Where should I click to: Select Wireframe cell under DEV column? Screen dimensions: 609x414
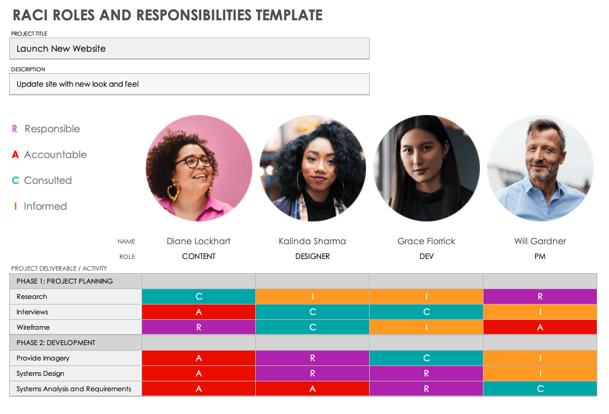pyautogui.click(x=426, y=327)
